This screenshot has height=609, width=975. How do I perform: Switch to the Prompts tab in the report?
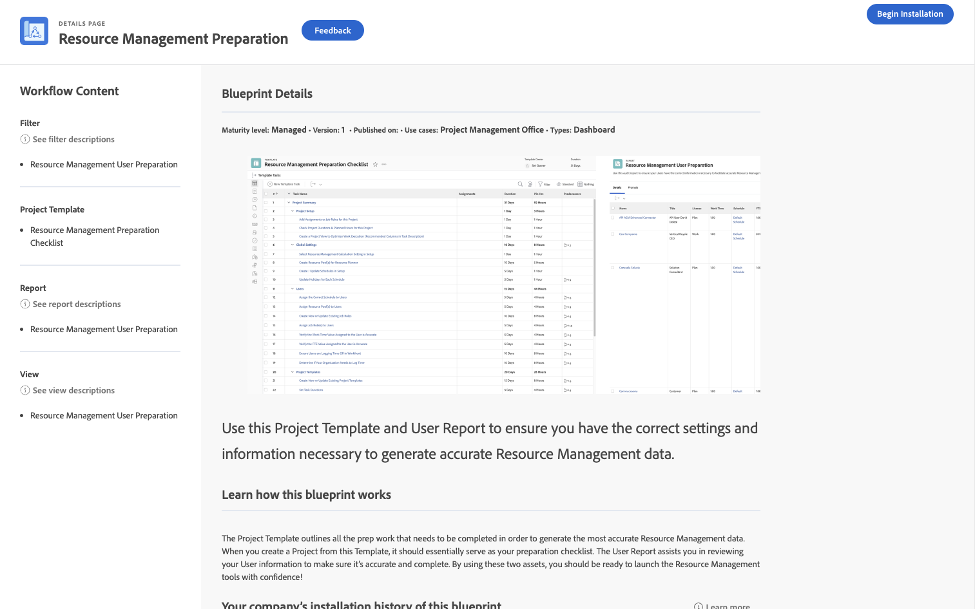633,187
